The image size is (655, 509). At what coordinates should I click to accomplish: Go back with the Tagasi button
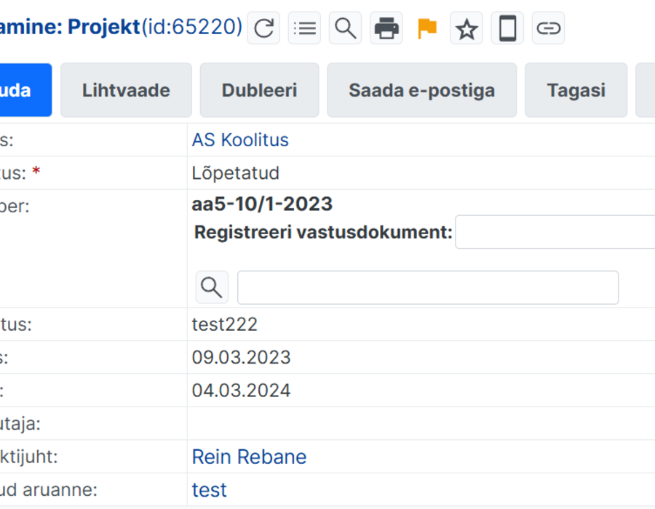576,90
